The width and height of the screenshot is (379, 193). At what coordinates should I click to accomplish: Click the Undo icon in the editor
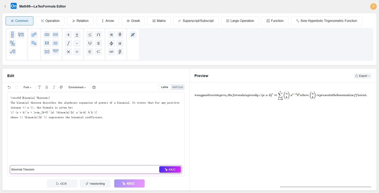[9, 87]
